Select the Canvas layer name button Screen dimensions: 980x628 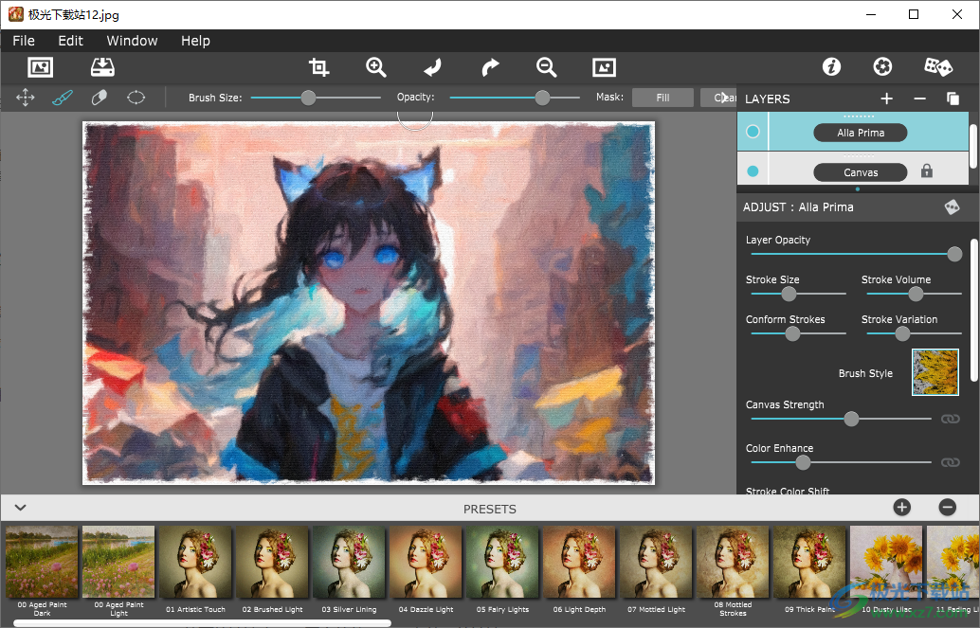coord(859,171)
